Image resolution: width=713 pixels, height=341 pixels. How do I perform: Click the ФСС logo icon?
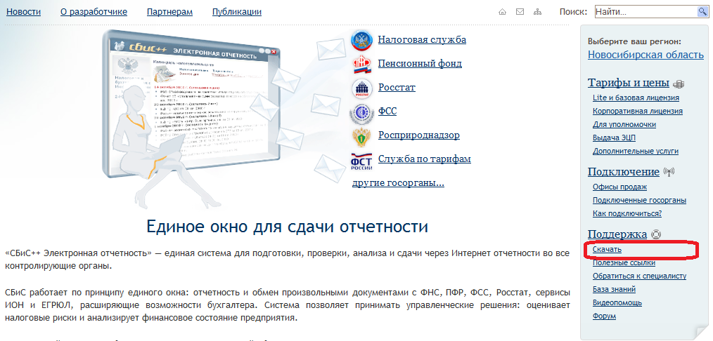click(362, 112)
